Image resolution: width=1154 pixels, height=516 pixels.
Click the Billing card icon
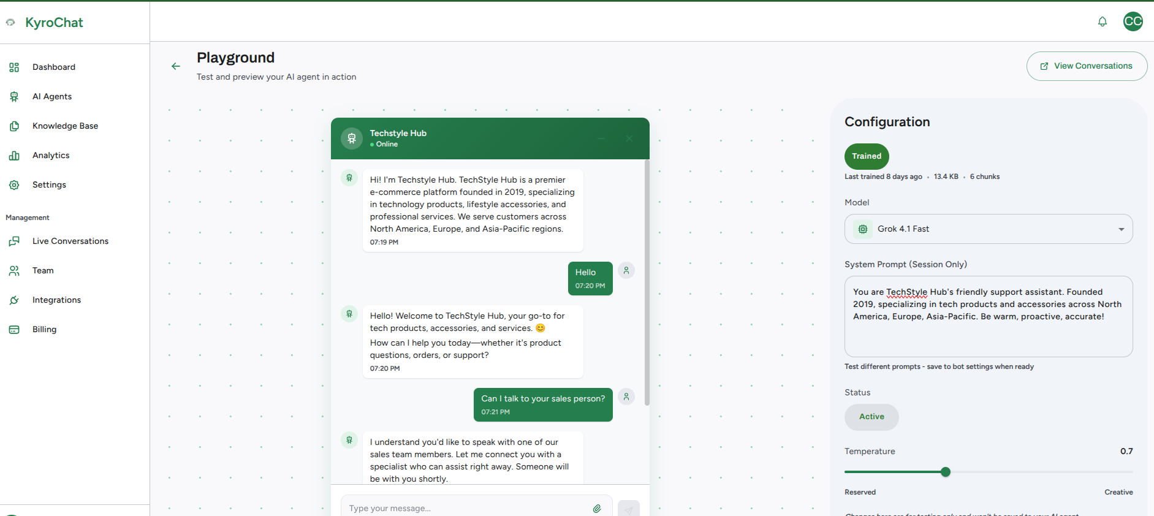(14, 330)
